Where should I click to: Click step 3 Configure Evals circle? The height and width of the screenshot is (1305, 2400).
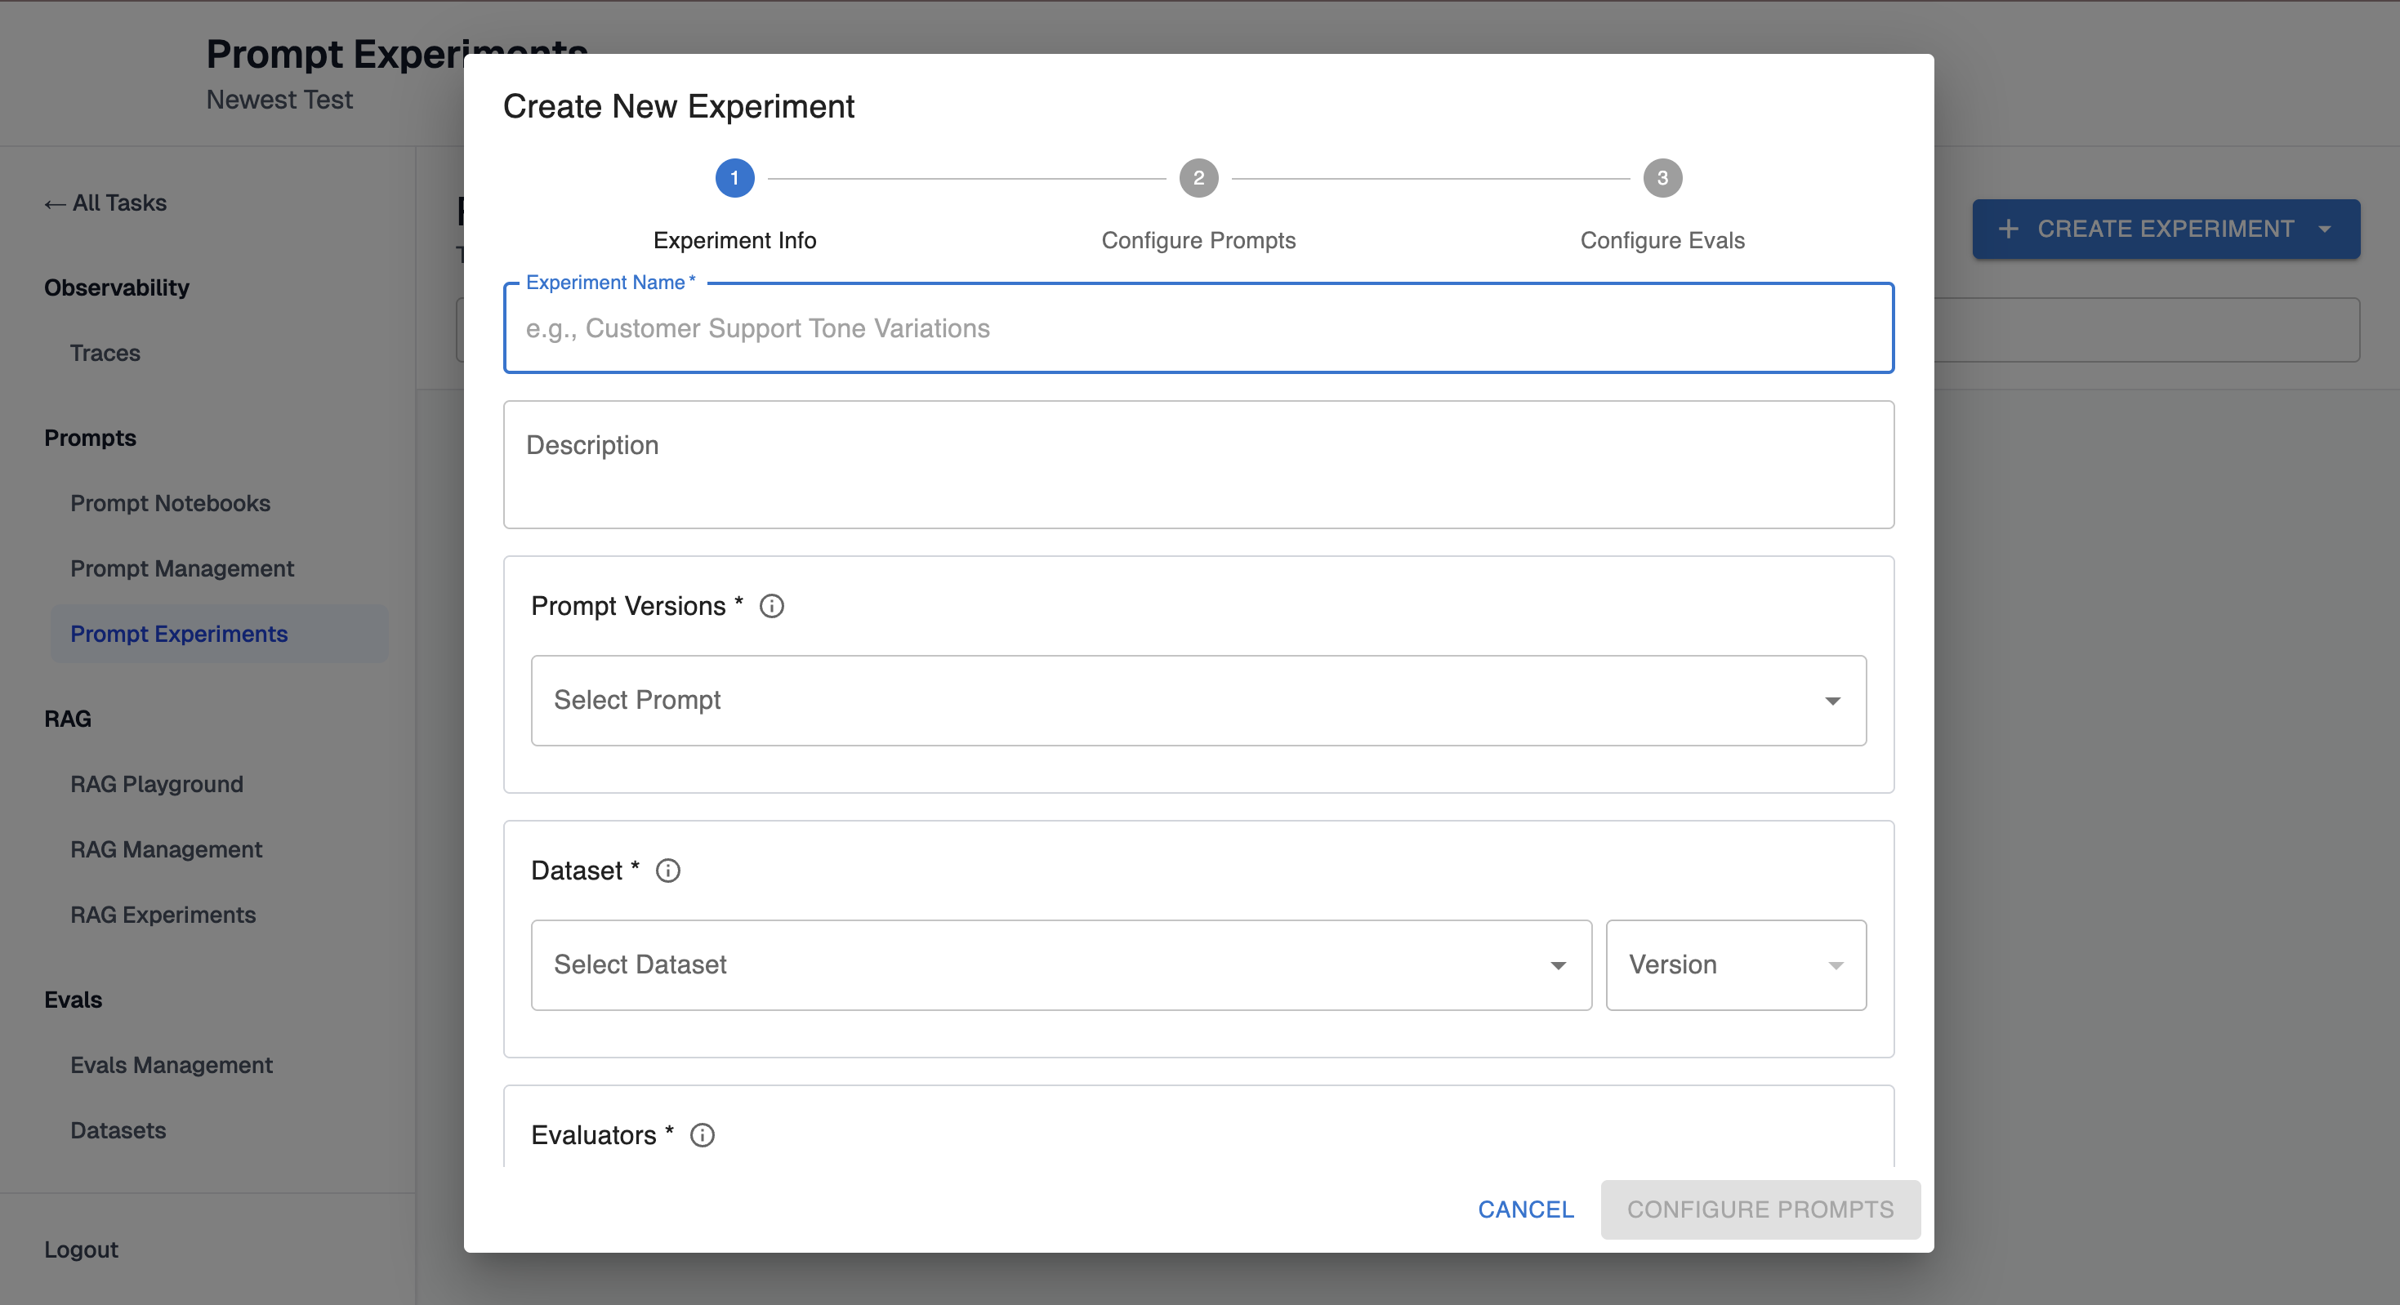(1662, 178)
